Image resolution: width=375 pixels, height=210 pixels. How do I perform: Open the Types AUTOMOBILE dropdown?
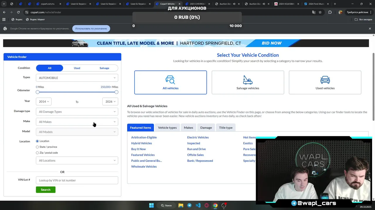point(77,78)
